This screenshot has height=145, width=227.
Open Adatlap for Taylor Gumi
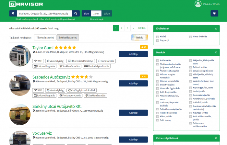[133, 54]
